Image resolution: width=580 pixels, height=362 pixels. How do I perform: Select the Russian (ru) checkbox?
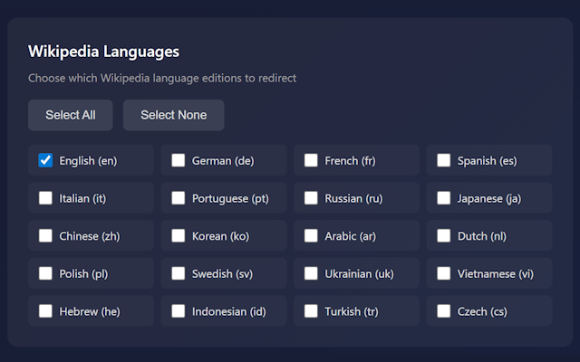click(311, 198)
